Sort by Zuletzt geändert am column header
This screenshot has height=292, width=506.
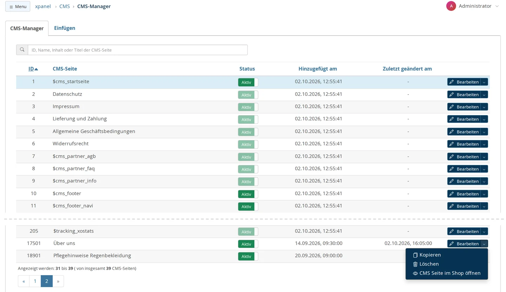[x=407, y=69]
